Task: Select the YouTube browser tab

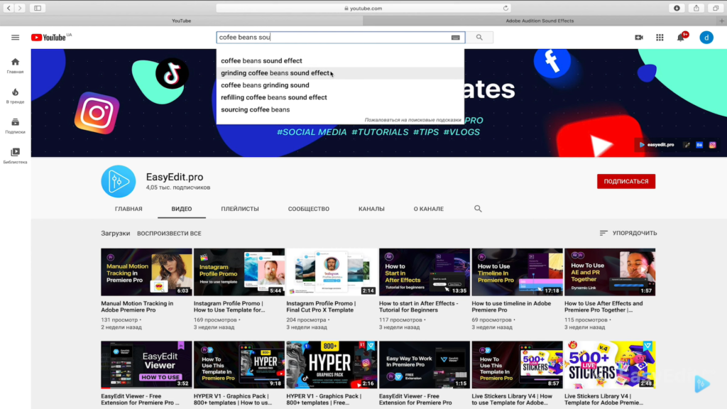Action: (x=181, y=21)
